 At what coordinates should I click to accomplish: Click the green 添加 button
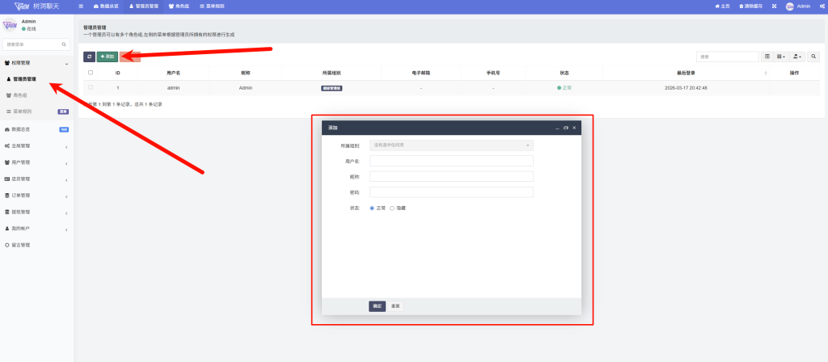point(107,57)
